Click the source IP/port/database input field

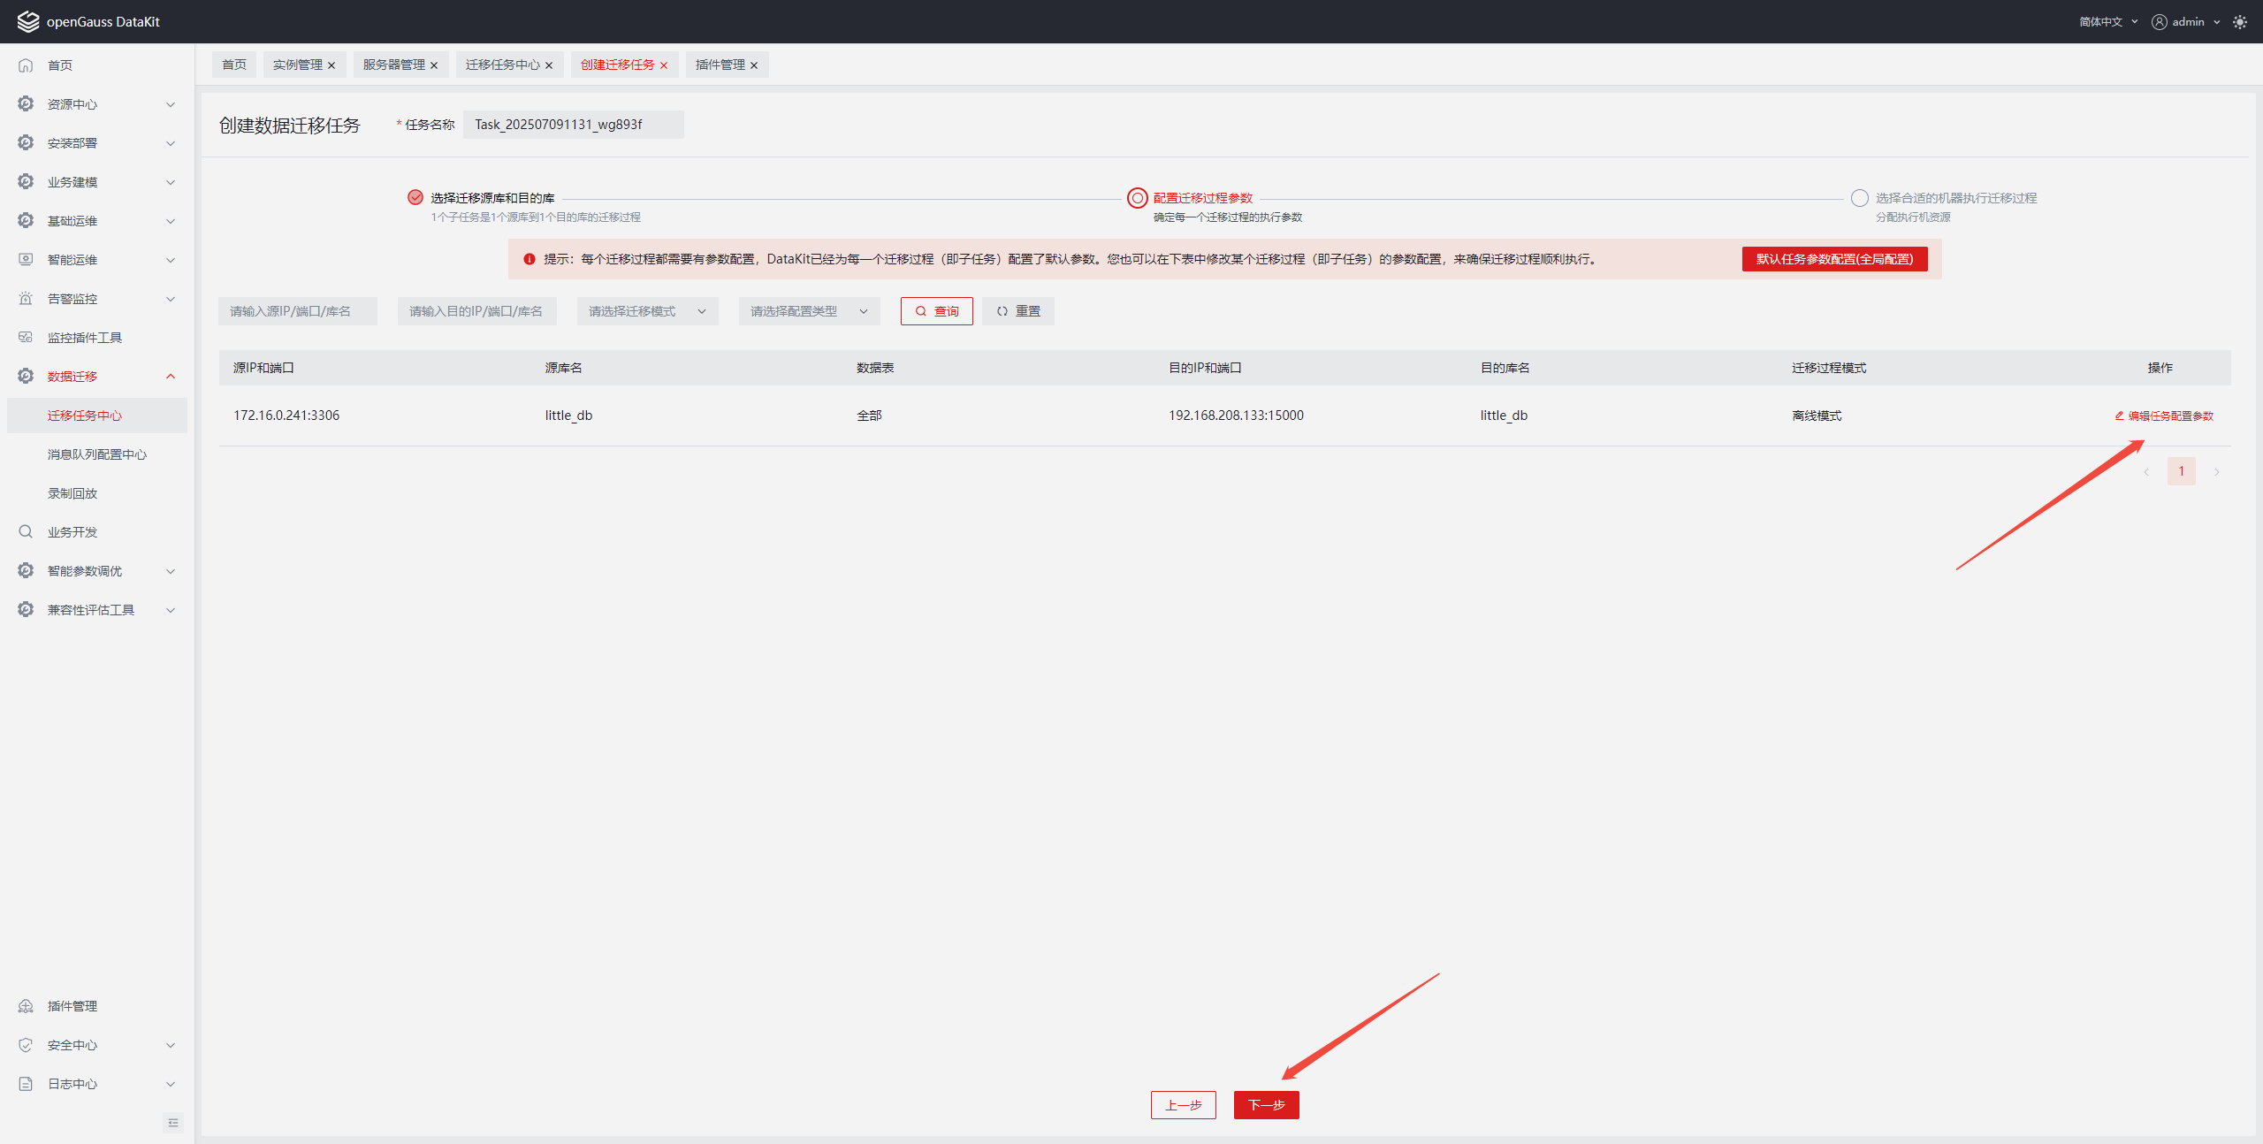pyautogui.click(x=297, y=311)
